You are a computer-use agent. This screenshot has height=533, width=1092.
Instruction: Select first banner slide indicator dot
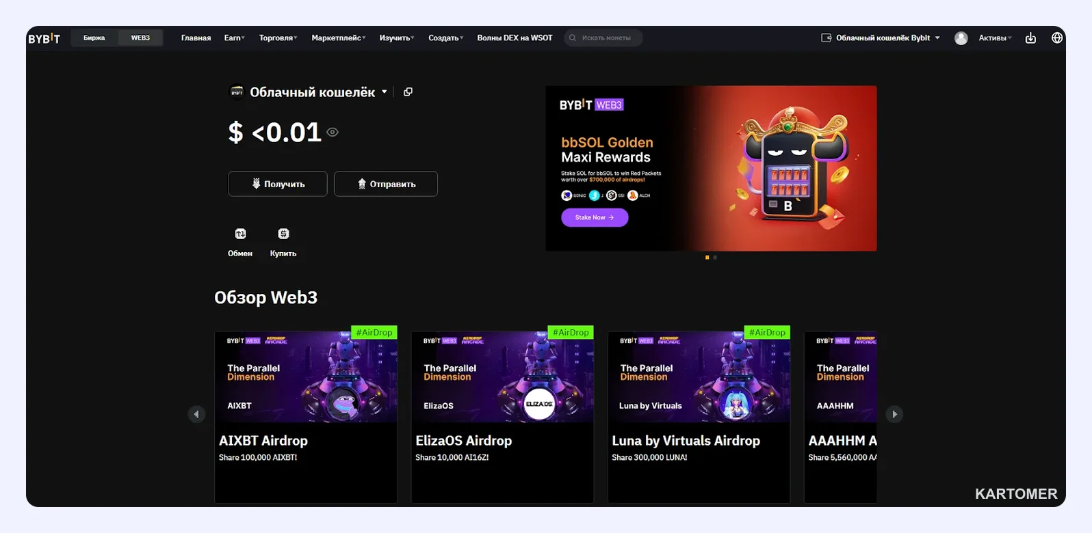click(707, 258)
